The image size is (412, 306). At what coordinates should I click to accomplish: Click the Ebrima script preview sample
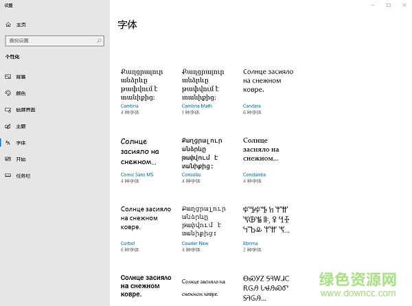click(x=266, y=220)
